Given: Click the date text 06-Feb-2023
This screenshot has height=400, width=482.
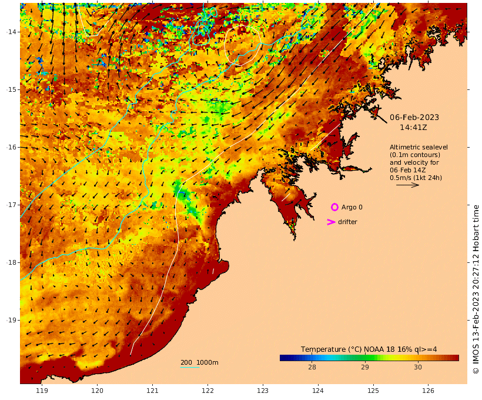Looking at the screenshot, I should pyautogui.click(x=414, y=117).
